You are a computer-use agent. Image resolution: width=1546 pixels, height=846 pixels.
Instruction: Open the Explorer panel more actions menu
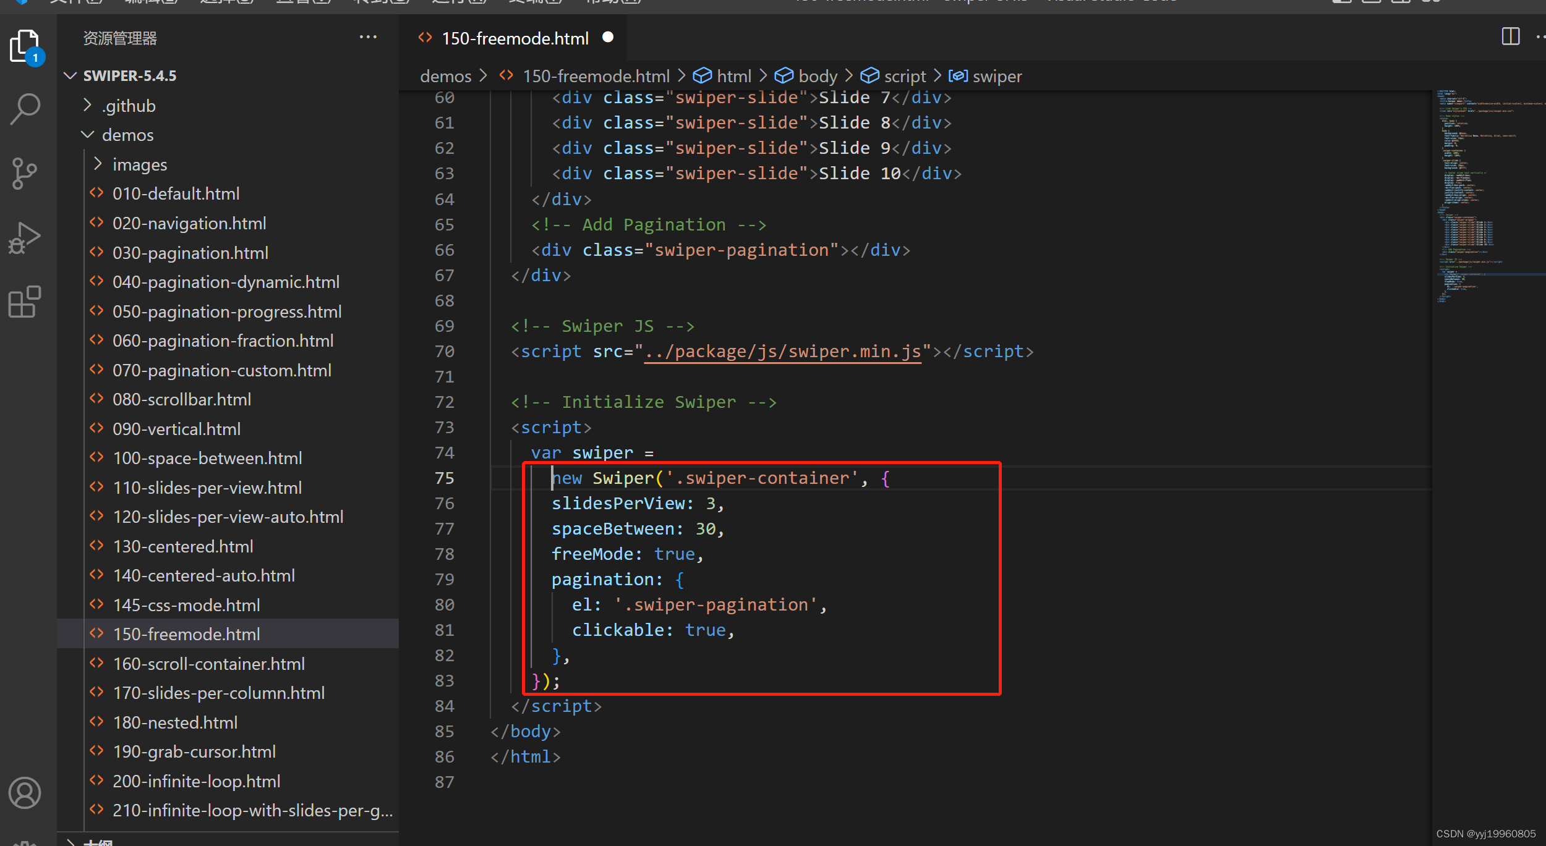coord(369,37)
